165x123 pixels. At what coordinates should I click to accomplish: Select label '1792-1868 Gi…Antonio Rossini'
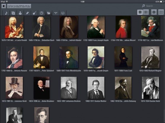(x=14, y=70)
